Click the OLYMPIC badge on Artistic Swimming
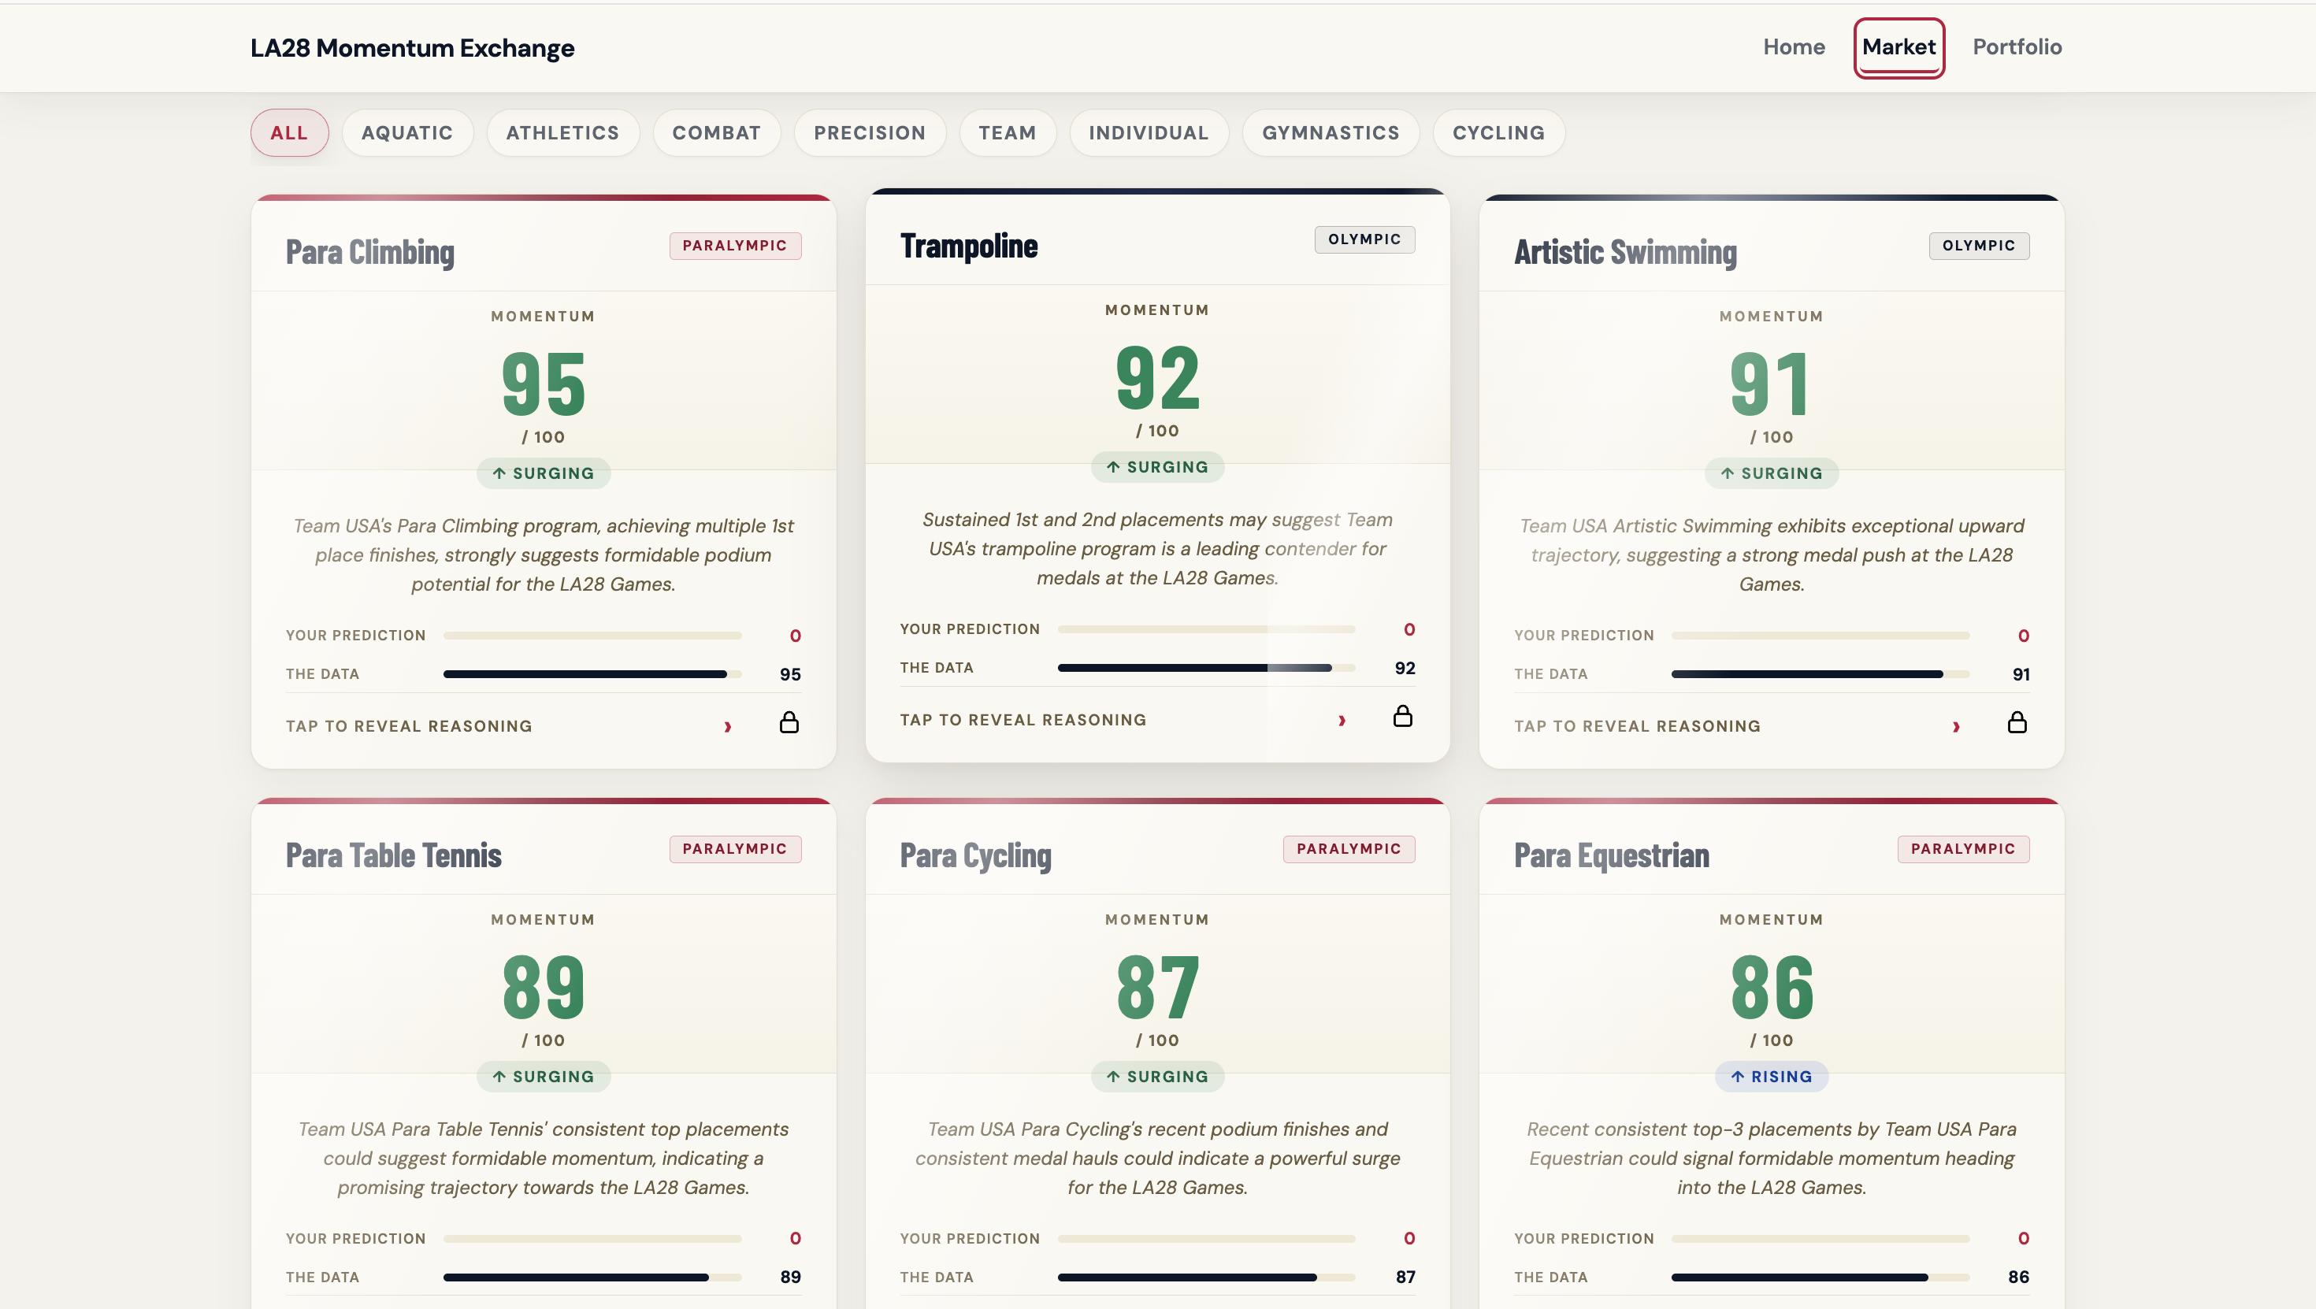Screen dimensions: 2316x1309 click(1978, 246)
